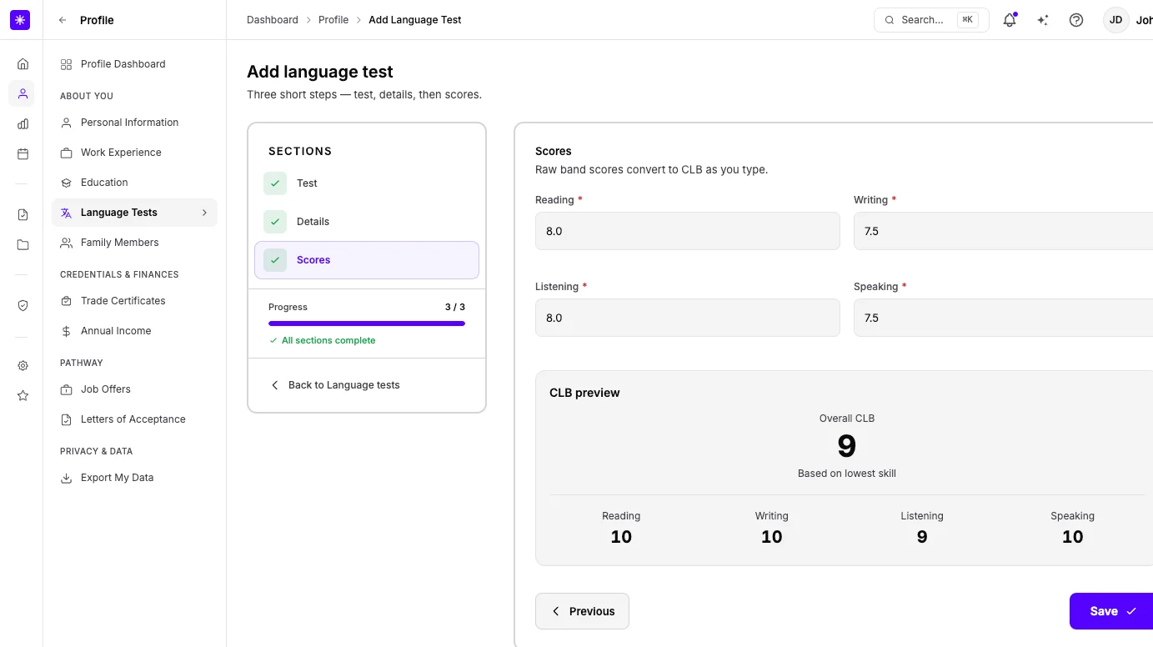Click the Writing score field
Image resolution: width=1153 pixels, height=647 pixels.
[x=1003, y=231]
